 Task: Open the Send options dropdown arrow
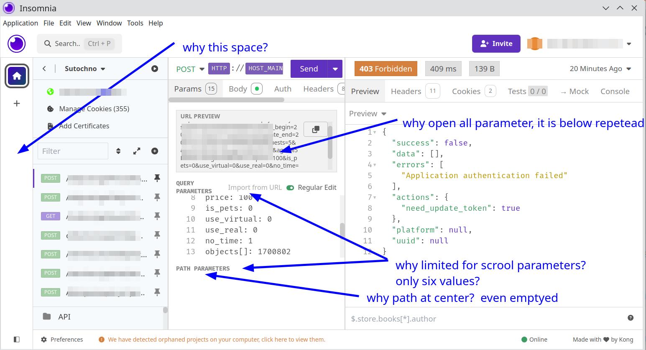pos(335,69)
